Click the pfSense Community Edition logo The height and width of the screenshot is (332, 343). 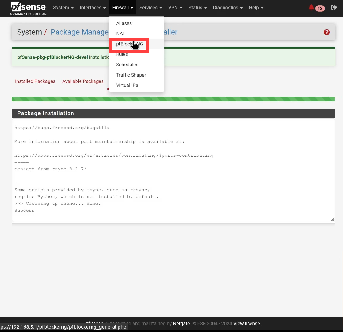click(x=28, y=8)
